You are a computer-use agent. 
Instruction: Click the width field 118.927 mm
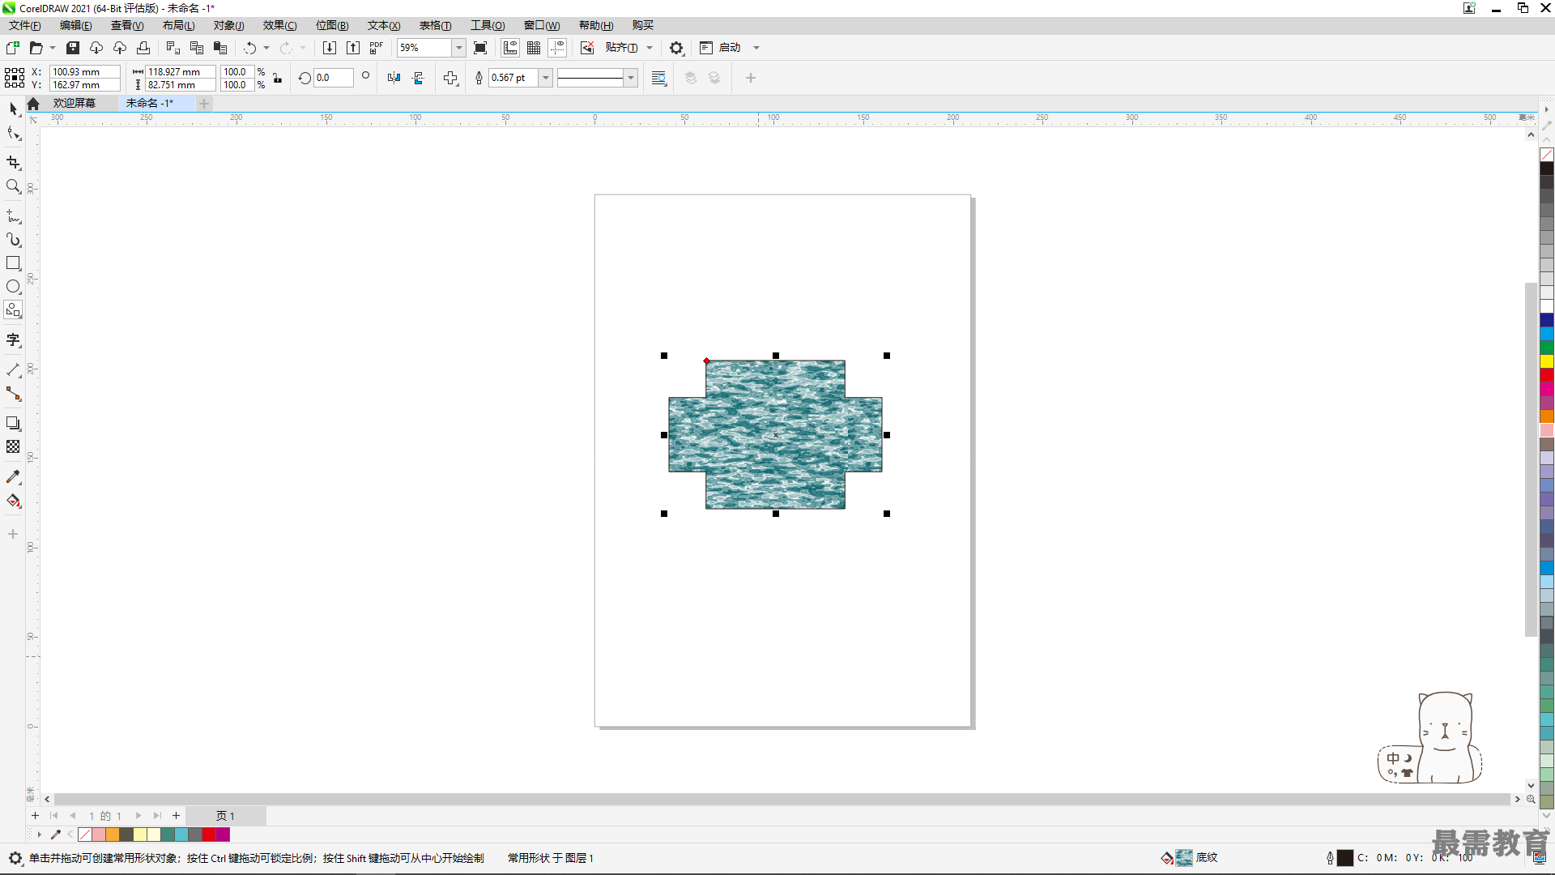(x=180, y=71)
